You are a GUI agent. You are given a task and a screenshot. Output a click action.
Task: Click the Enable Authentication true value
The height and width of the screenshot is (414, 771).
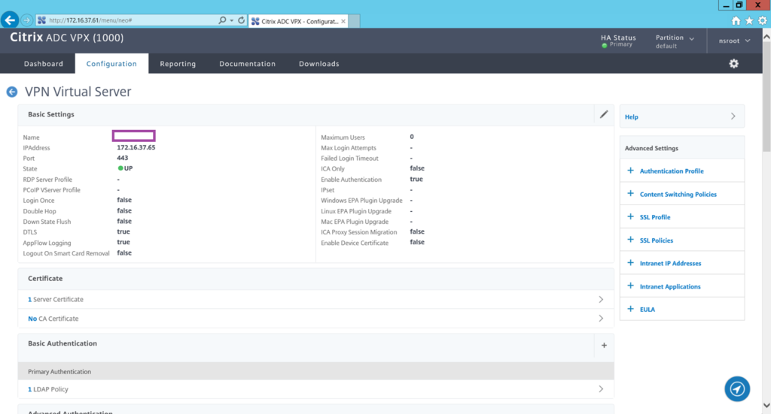pyautogui.click(x=416, y=179)
